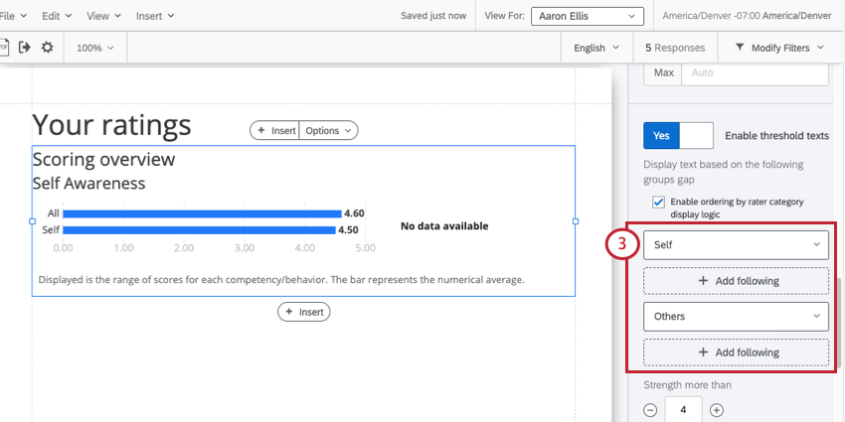The image size is (845, 422).
Task: Open the 100% zoom dropdown
Action: pos(94,48)
